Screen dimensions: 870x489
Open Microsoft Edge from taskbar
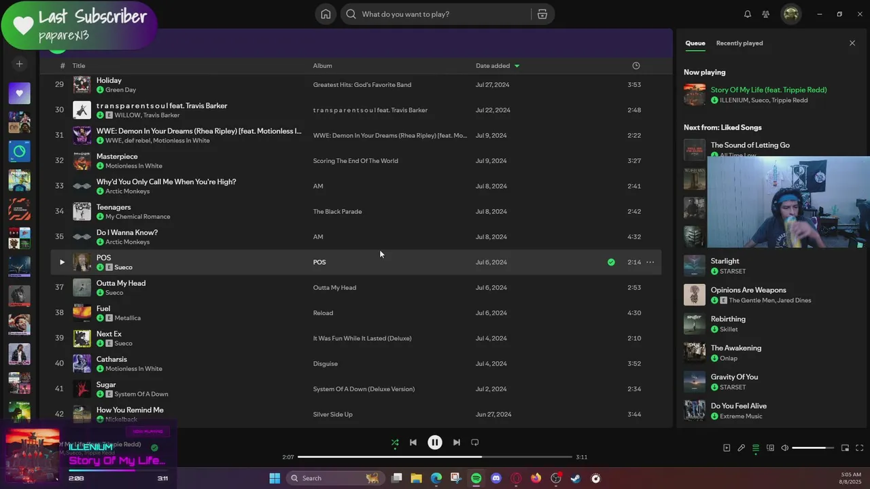click(x=436, y=478)
